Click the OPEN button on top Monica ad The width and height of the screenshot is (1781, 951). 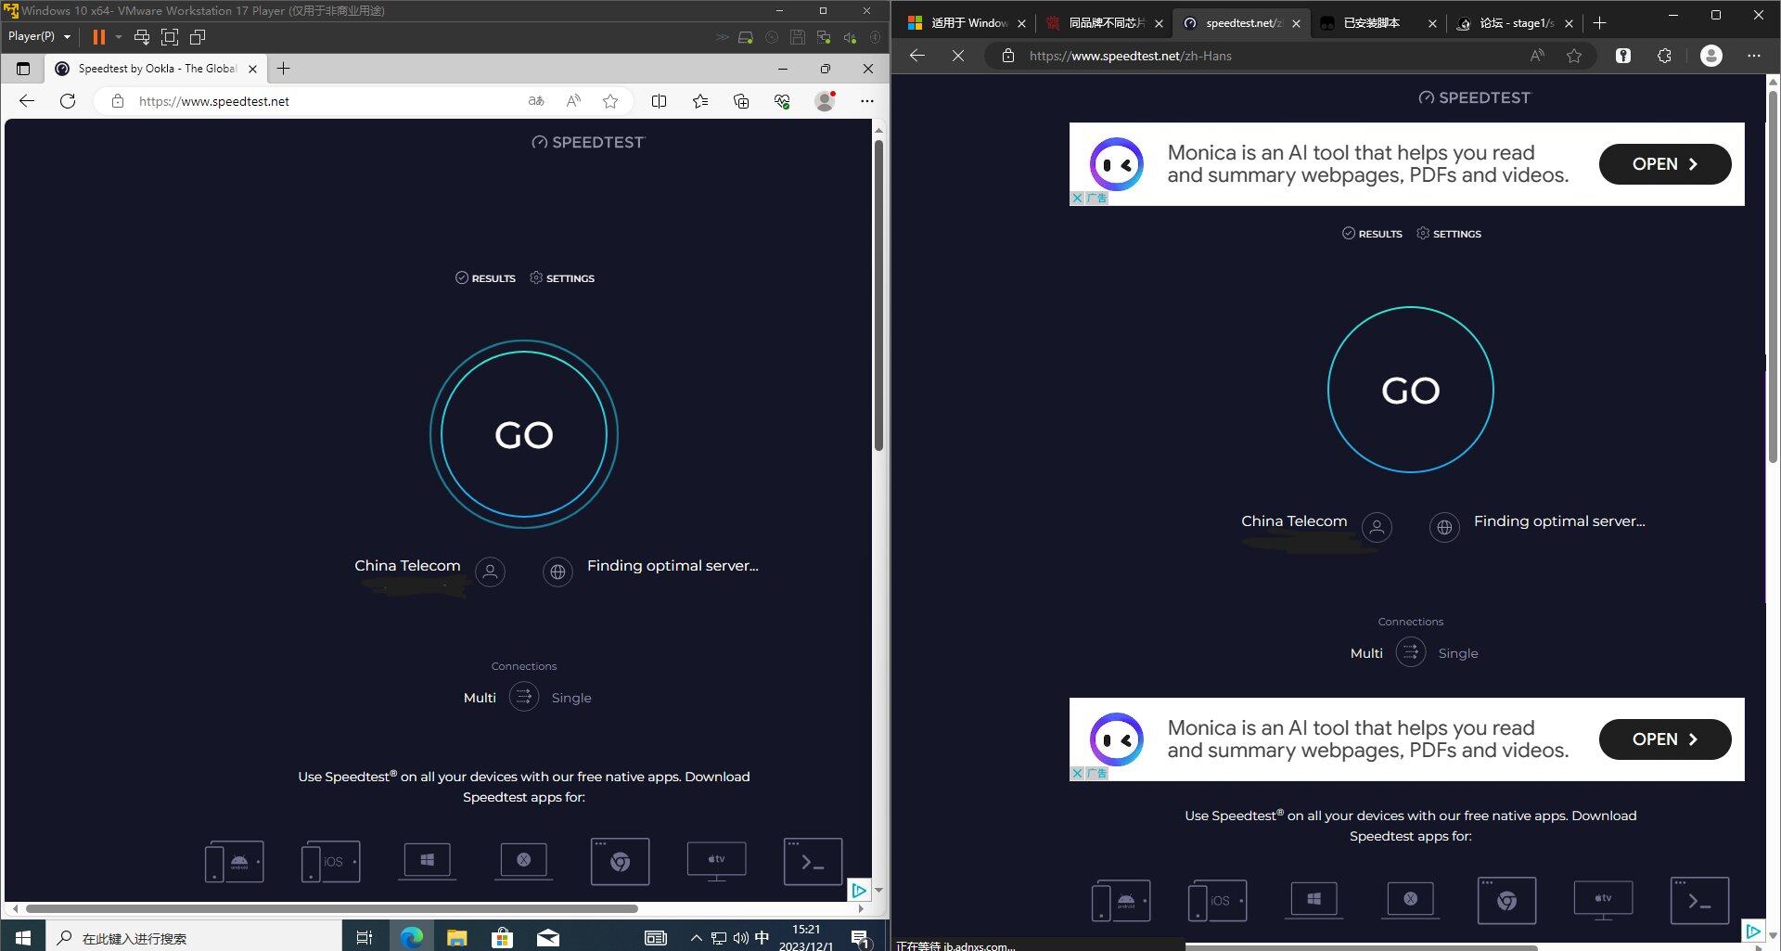pos(1665,164)
